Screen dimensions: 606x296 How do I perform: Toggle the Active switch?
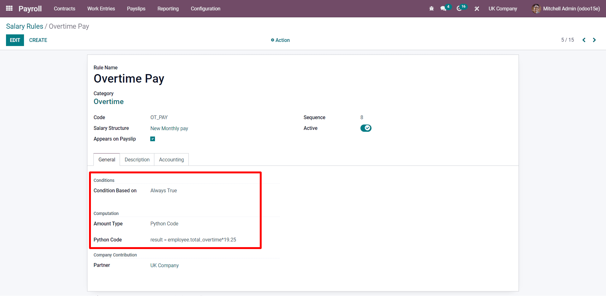point(366,128)
